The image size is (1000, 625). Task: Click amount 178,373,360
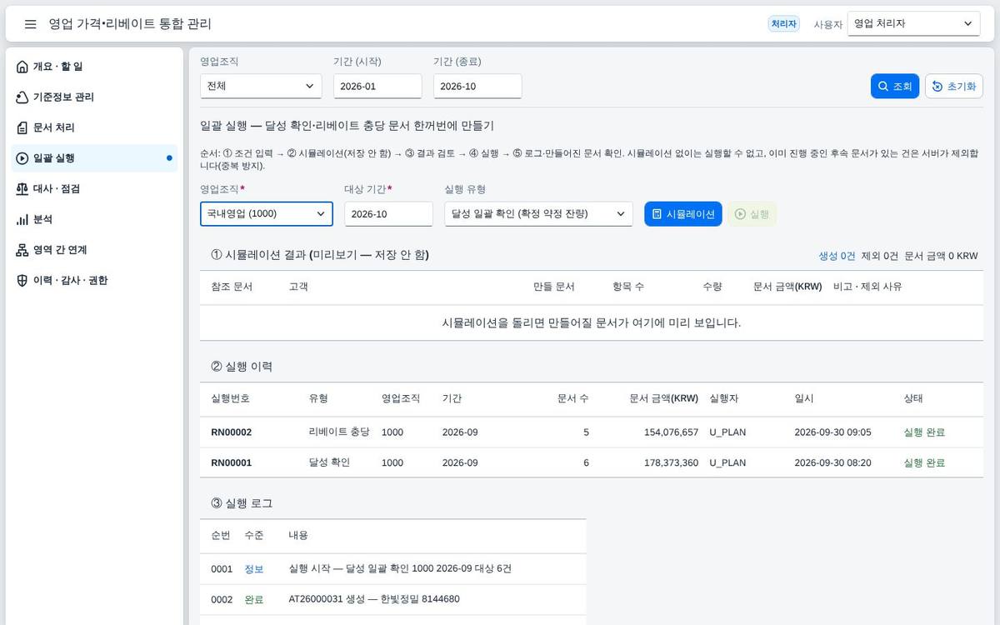(x=671, y=462)
